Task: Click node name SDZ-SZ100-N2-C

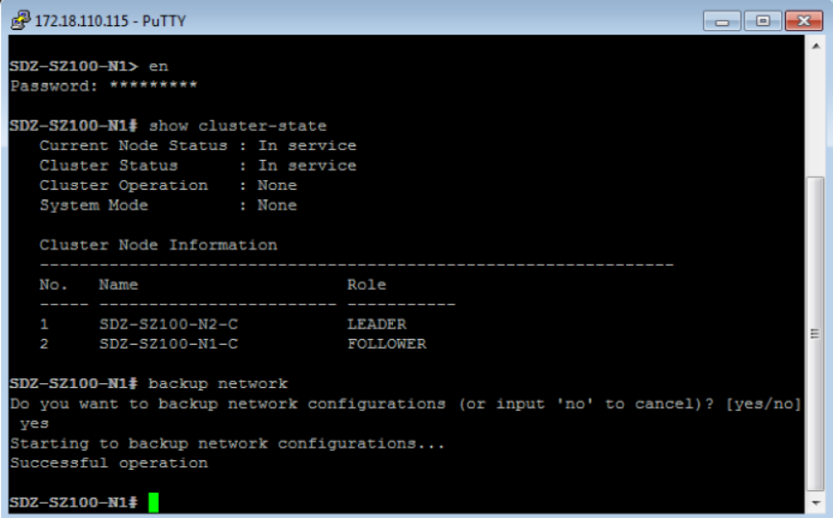Action: tap(169, 324)
